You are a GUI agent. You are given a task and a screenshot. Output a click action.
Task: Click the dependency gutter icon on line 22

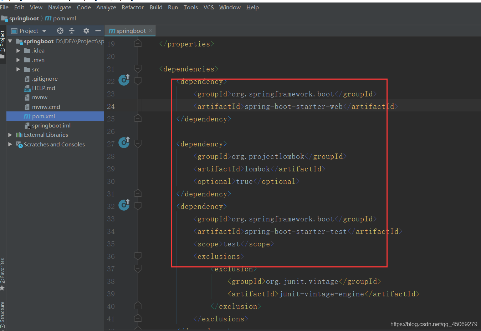tap(124, 80)
